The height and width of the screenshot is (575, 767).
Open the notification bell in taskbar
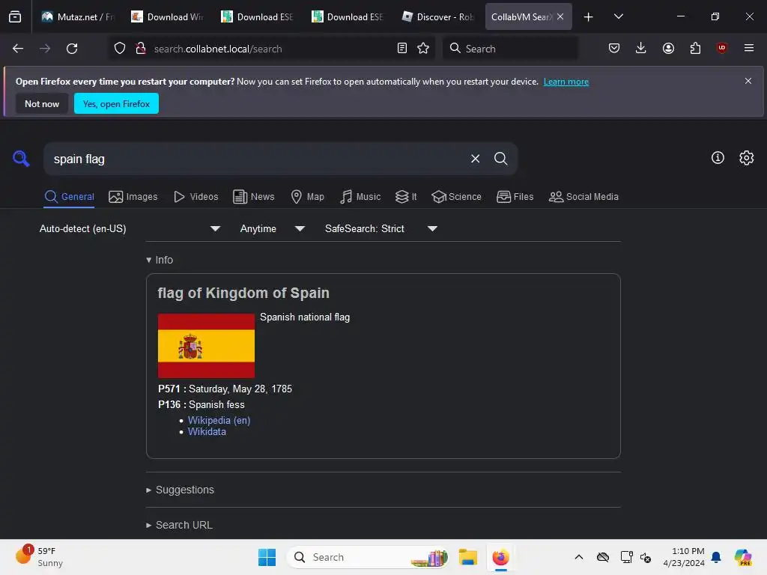[716, 557]
